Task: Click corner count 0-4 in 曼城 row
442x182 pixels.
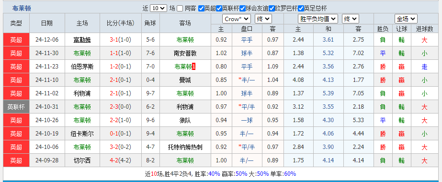Action: pos(150,80)
